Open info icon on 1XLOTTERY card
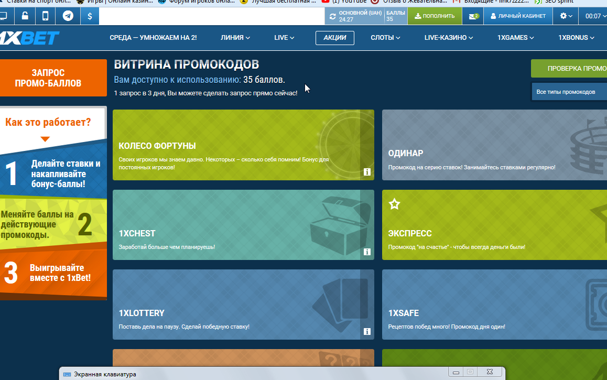The width and height of the screenshot is (607, 380). [x=367, y=332]
